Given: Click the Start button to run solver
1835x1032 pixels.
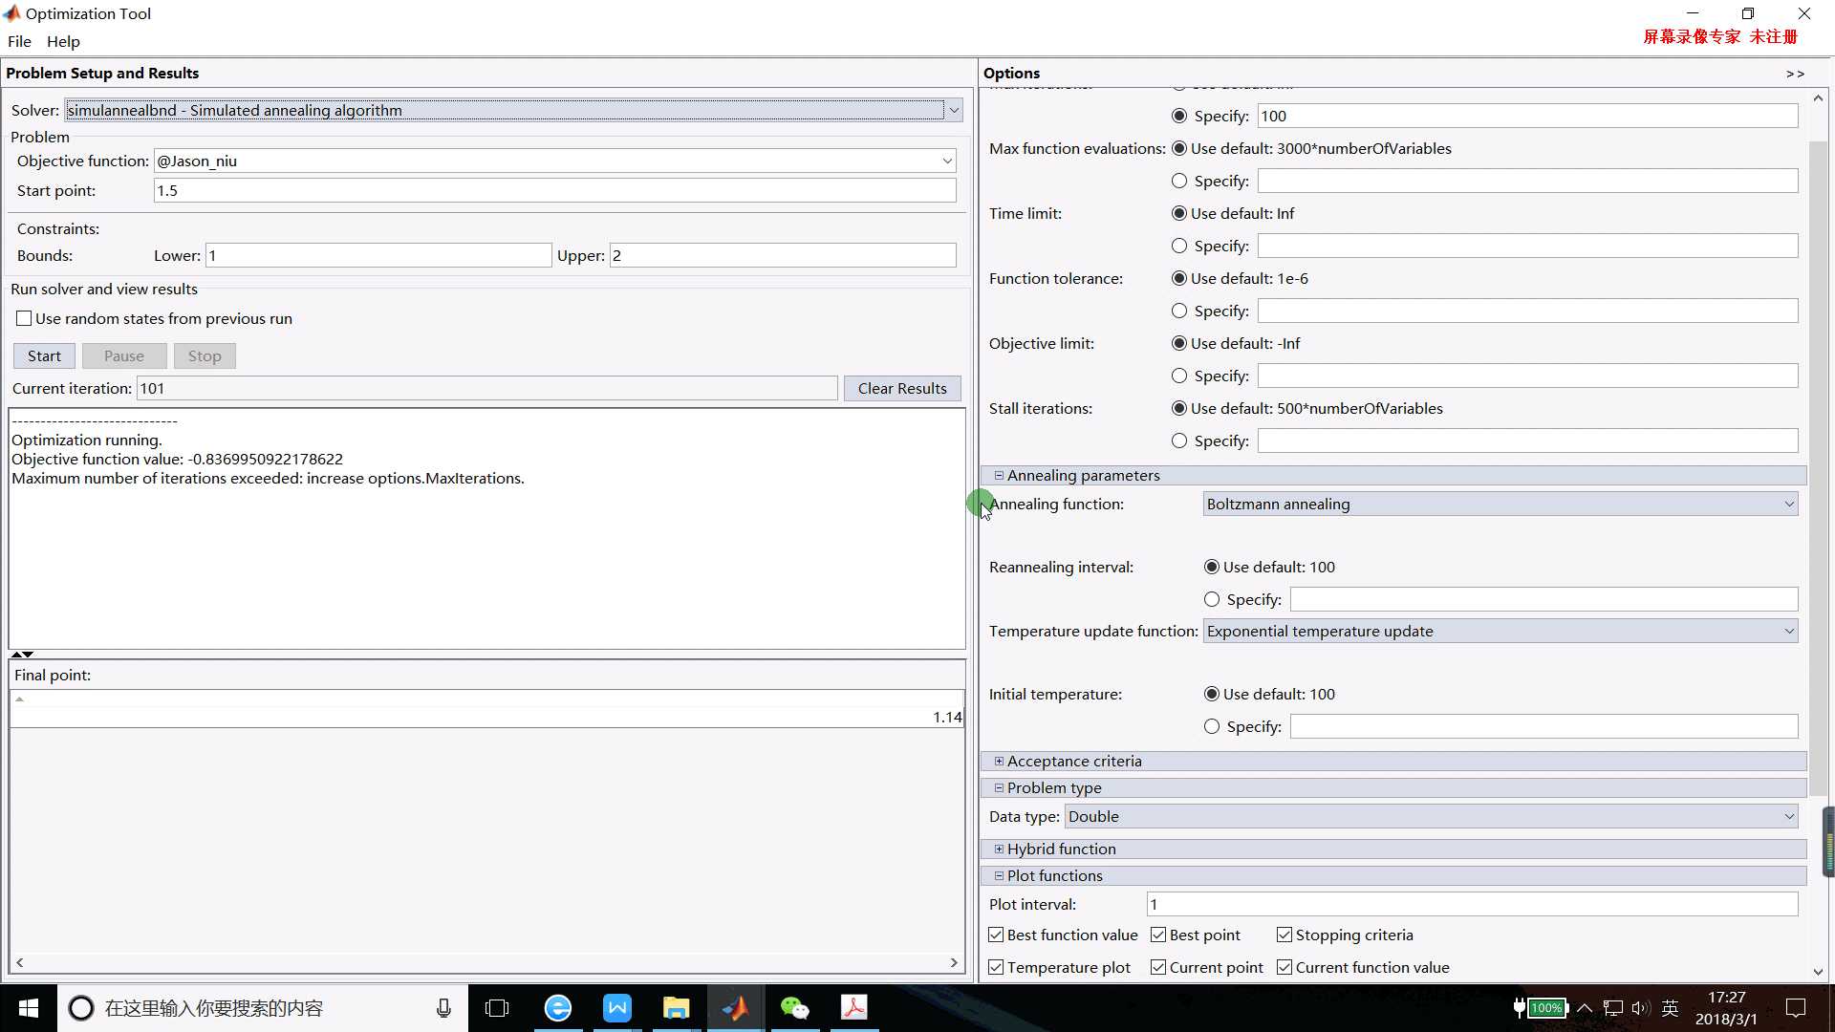Looking at the screenshot, I should click(x=45, y=355).
